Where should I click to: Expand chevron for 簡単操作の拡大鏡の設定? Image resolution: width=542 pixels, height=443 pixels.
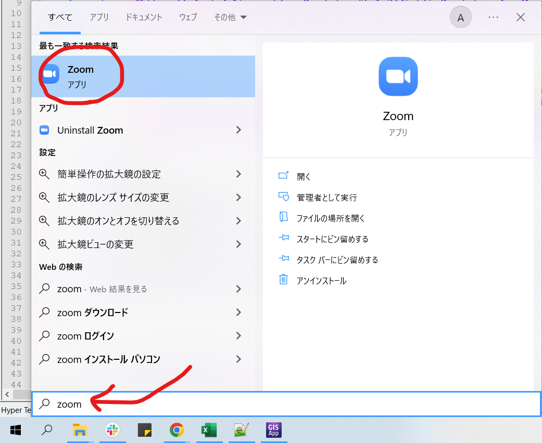click(238, 174)
